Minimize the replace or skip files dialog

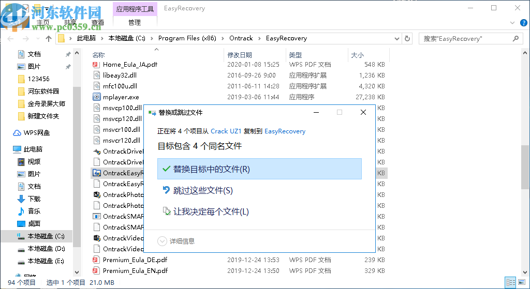tap(316, 112)
